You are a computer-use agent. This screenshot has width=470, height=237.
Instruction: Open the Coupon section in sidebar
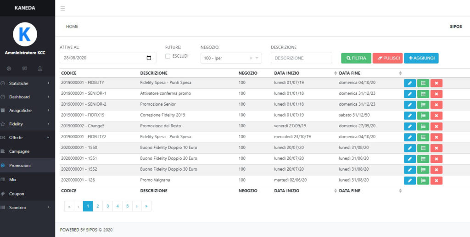pos(17,194)
